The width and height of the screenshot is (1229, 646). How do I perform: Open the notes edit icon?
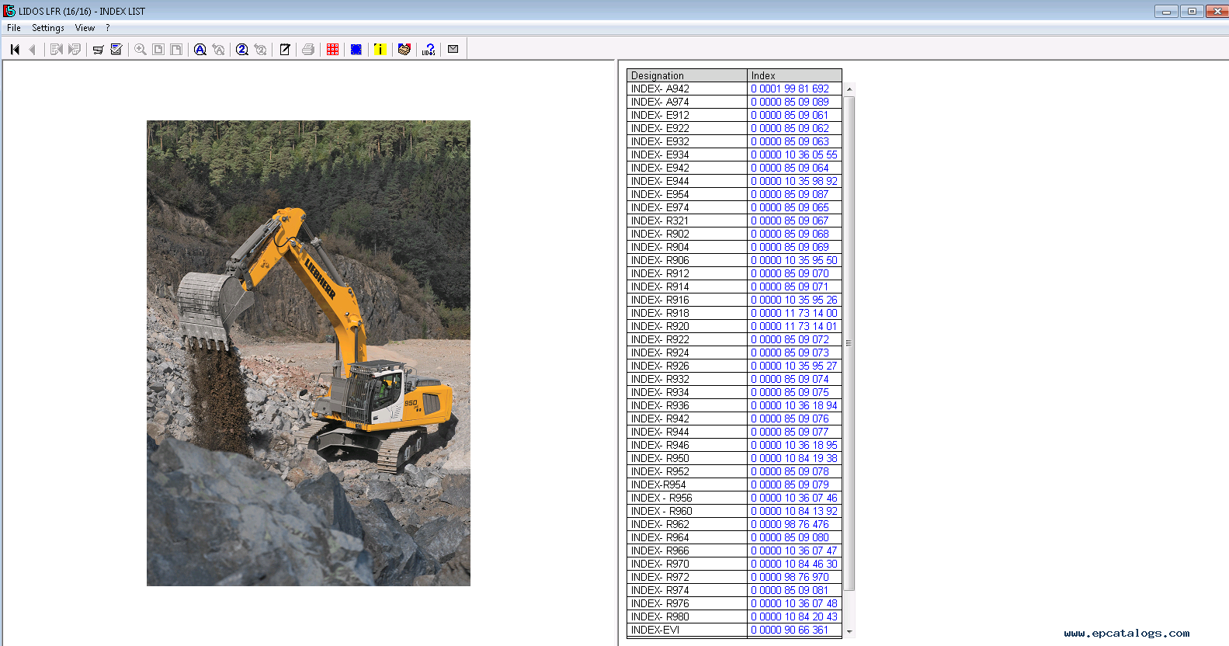click(285, 50)
